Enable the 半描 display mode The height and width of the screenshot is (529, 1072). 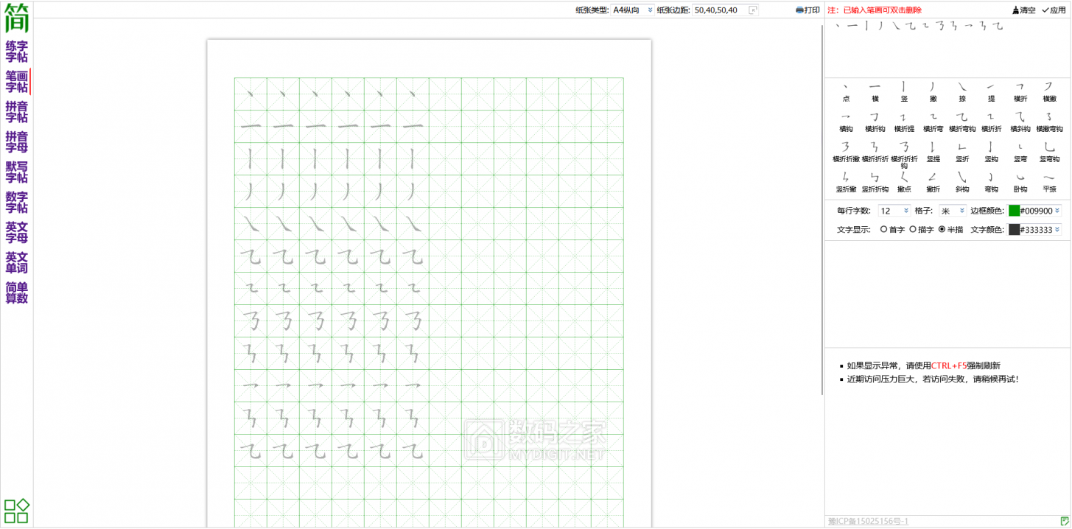point(942,230)
